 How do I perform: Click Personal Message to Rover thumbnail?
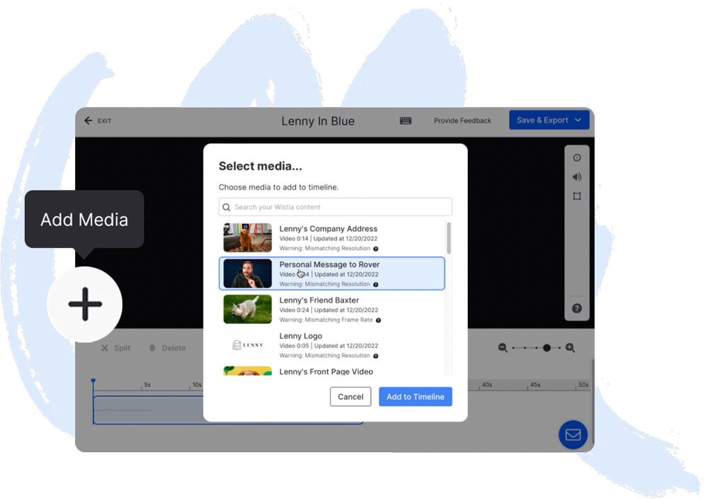click(x=247, y=274)
